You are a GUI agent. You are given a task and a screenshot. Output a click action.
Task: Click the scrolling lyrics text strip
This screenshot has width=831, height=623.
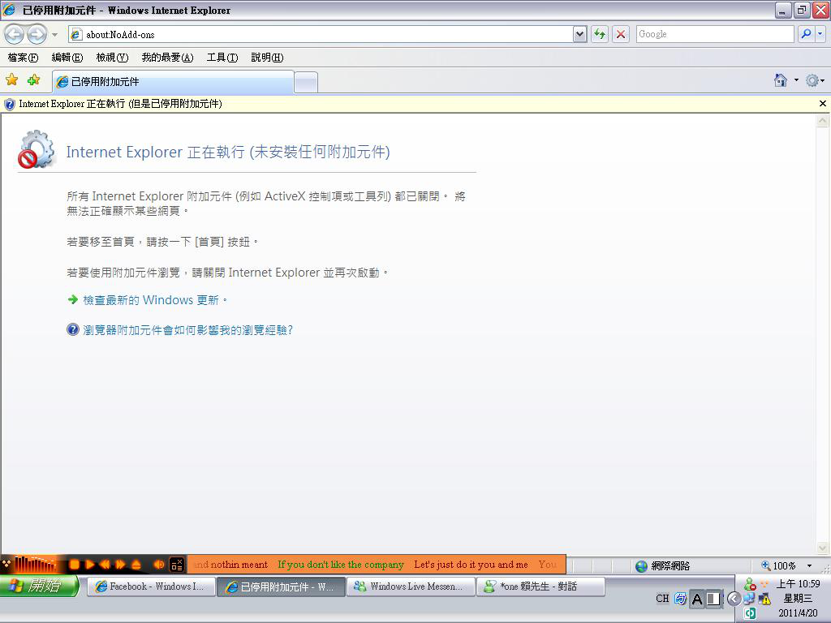(x=377, y=565)
